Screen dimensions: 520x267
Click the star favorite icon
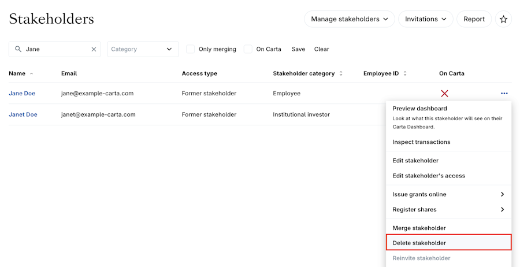(x=503, y=19)
